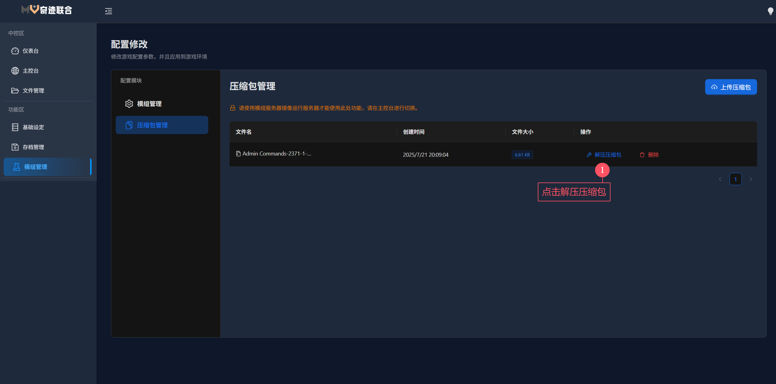This screenshot has width=776, height=384.
Task: Click the 压缩包管理 section title
Action: (252, 86)
